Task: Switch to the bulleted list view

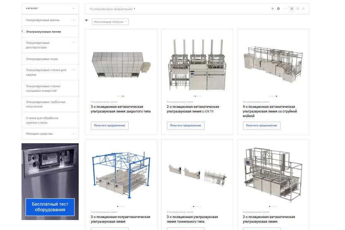Action: (x=297, y=9)
